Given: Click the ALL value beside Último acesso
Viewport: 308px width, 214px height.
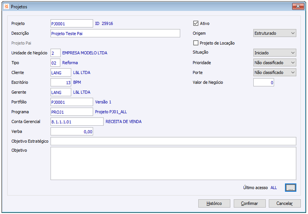Looking at the screenshot, I should tap(274, 188).
